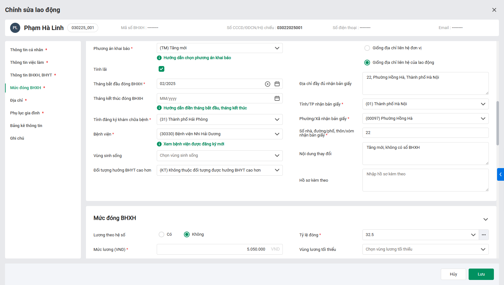This screenshot has height=285, width=504.
Task: Click the vertical scrollbar thumb
Action: pyautogui.click(x=498, y=123)
